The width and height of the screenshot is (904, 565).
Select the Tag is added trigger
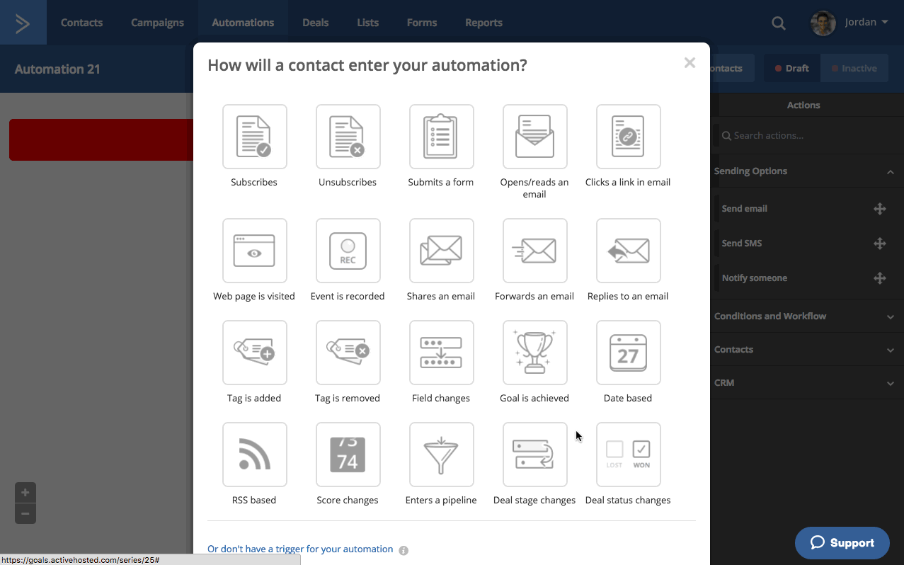pos(254,353)
